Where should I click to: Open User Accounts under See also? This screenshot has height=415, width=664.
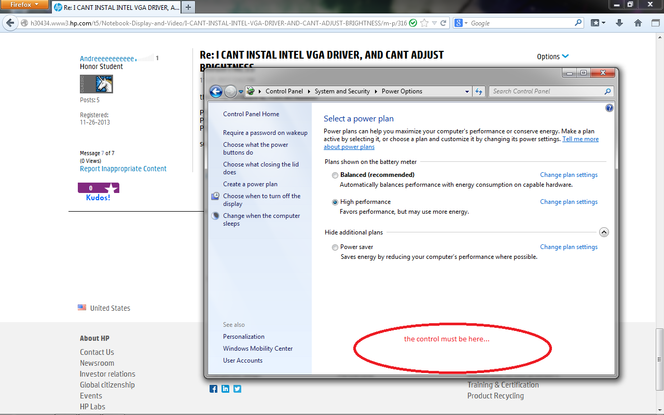click(x=243, y=361)
